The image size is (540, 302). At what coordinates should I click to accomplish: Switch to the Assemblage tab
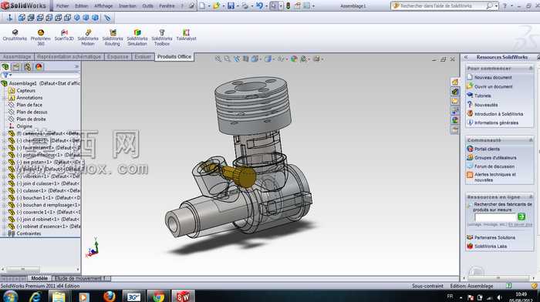(17, 57)
